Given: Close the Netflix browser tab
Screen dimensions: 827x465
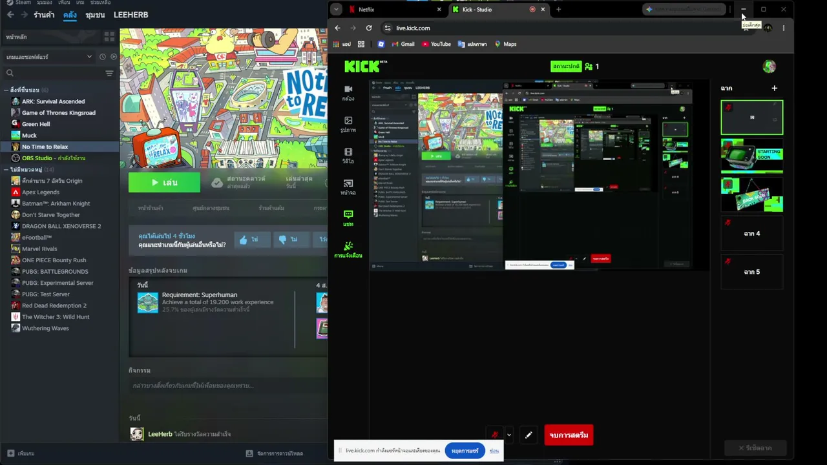Looking at the screenshot, I should tap(439, 9).
